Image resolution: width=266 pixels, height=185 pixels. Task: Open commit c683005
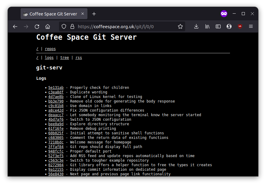(x=56, y=138)
